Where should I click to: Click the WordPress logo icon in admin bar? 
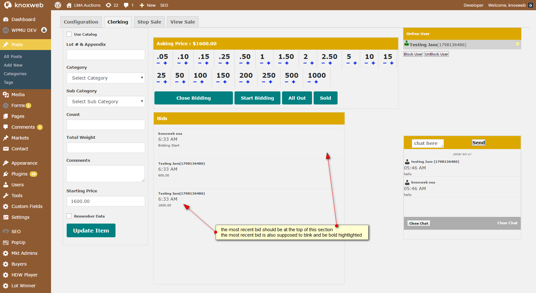pyautogui.click(x=58, y=5)
